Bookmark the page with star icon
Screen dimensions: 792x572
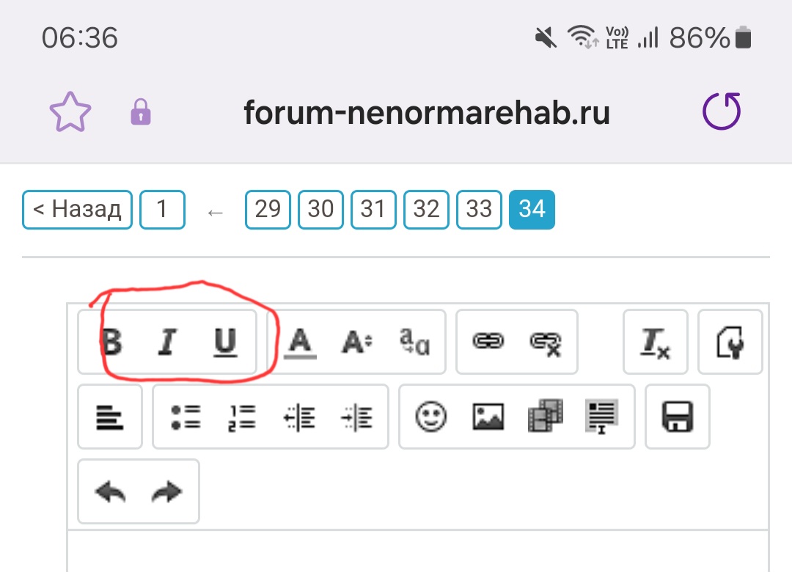pos(70,114)
